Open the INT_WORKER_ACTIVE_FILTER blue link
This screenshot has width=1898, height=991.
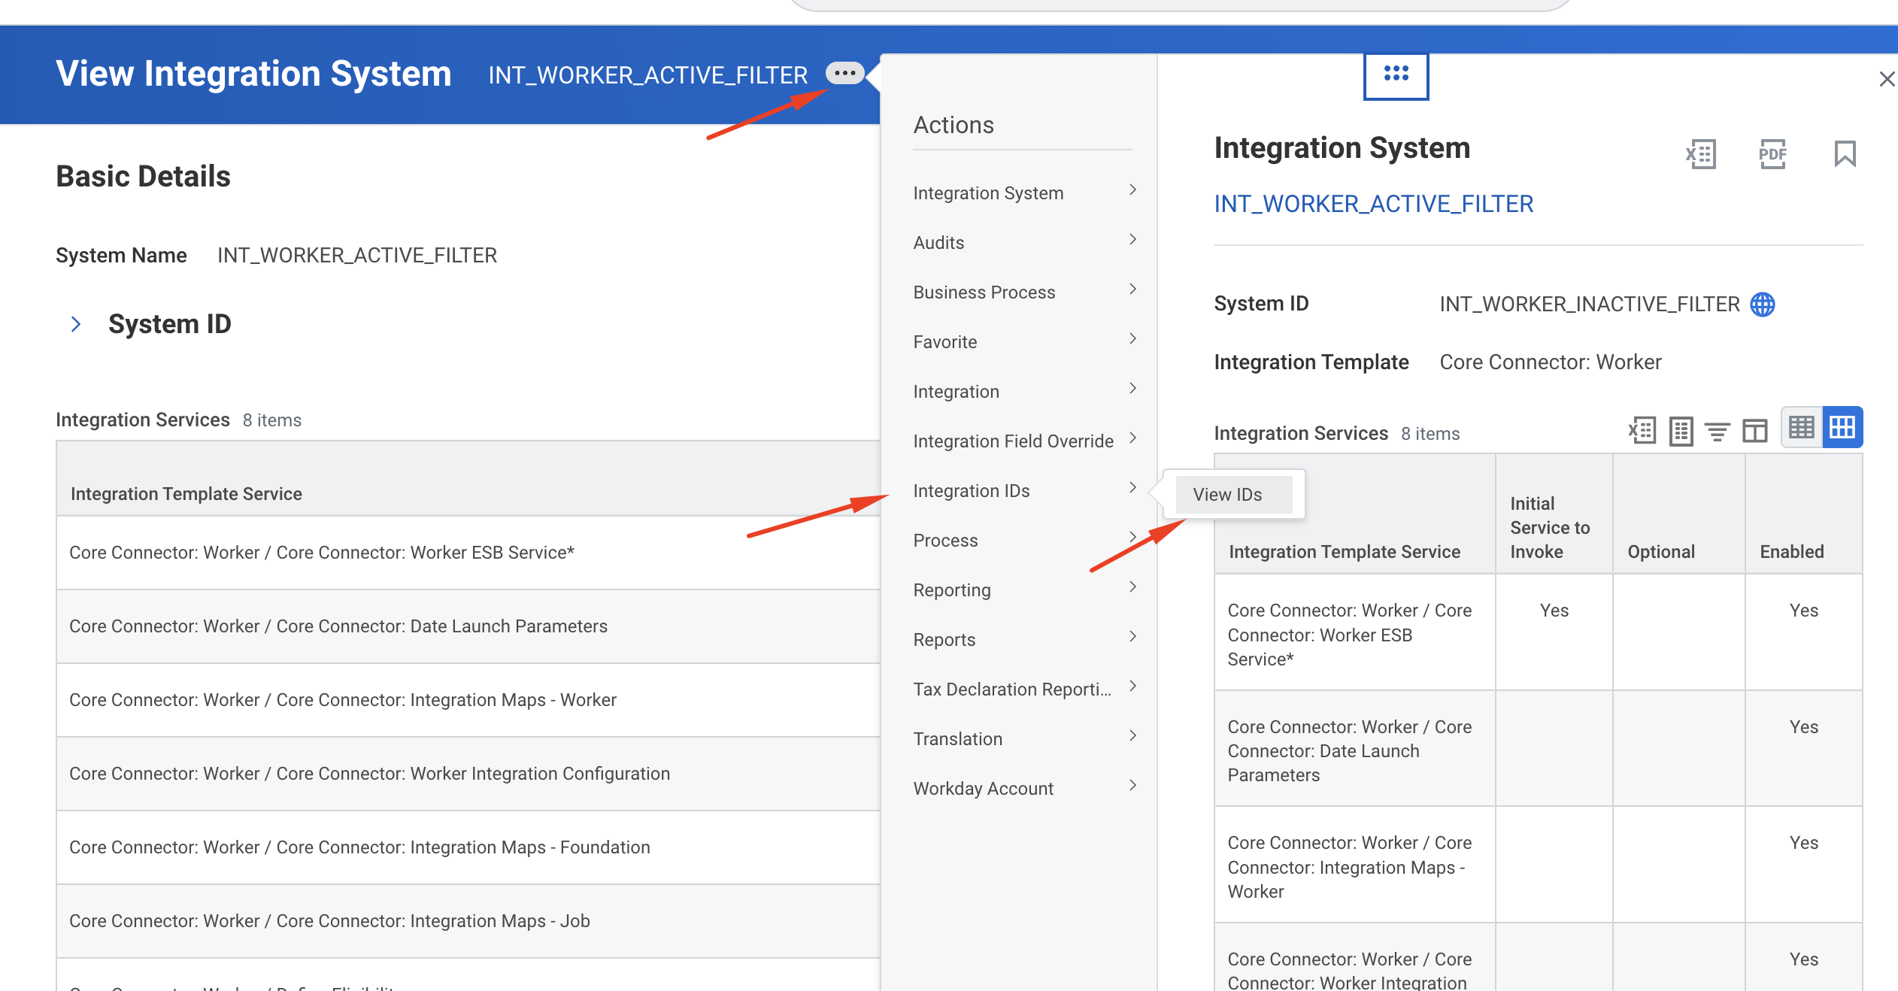(x=1373, y=204)
